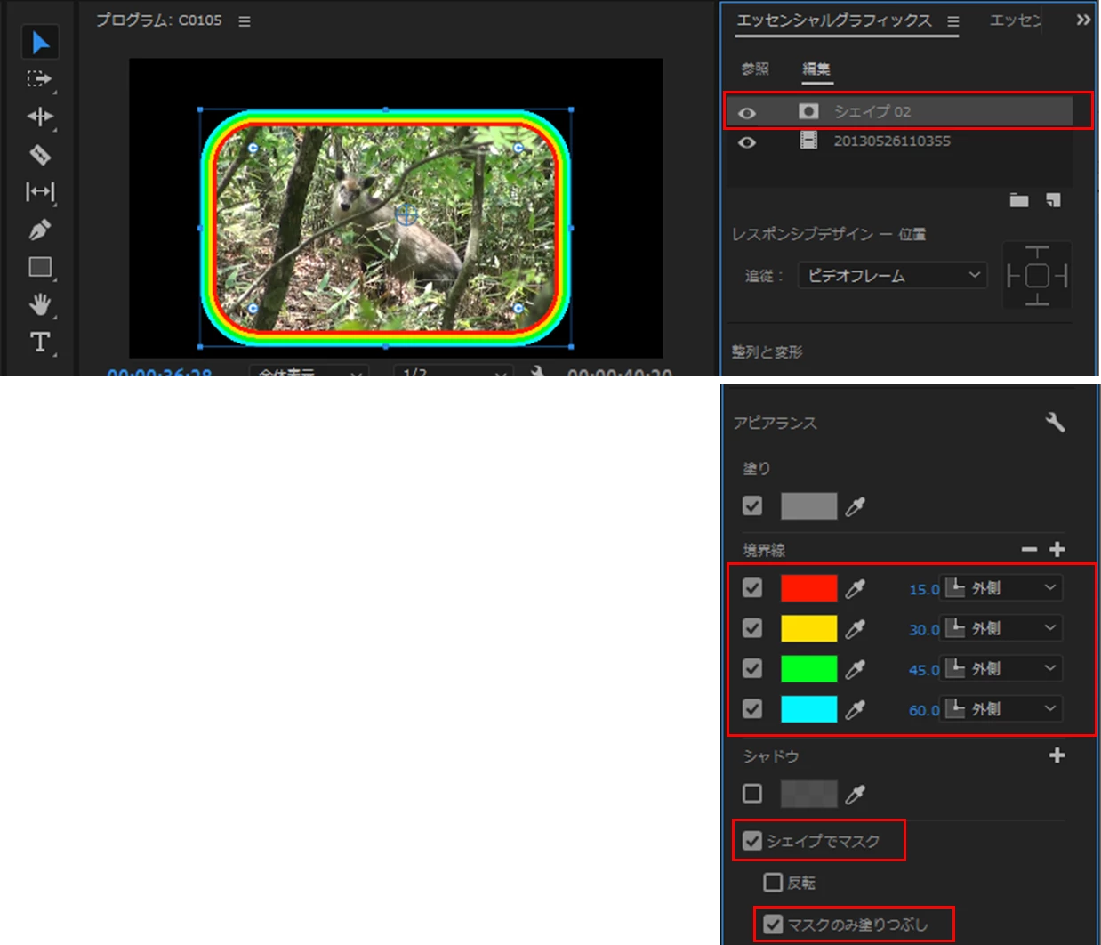Switch to the 参照 tab

click(x=755, y=69)
